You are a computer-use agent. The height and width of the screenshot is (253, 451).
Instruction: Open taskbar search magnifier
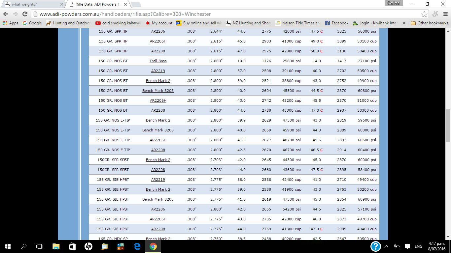(24, 246)
